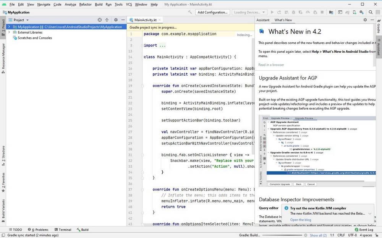Expand the Kotlin JVM notification chevron
Image resolution: width=382 pixels, height=238 pixels.
point(370,214)
